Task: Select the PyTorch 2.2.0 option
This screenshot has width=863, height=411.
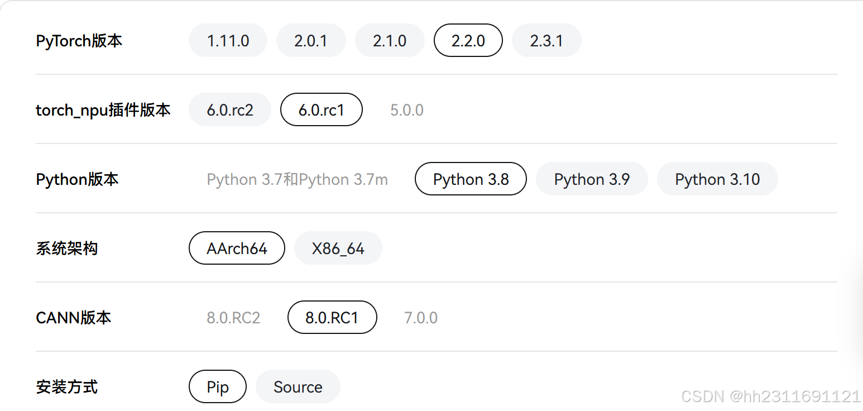Action: pyautogui.click(x=468, y=40)
